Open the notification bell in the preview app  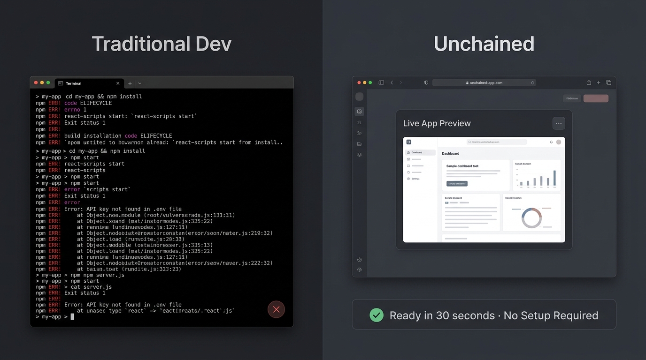551,142
